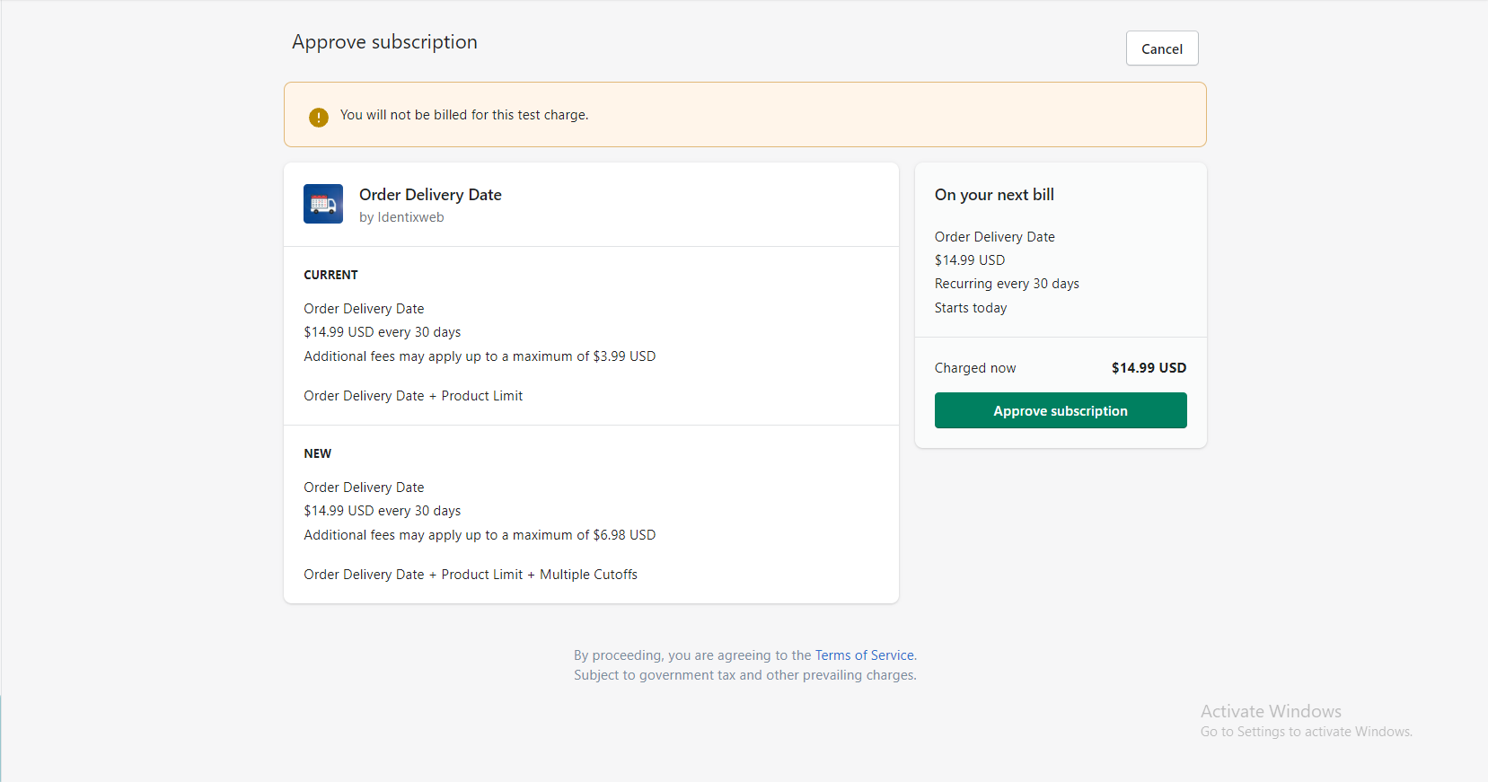Click 'Order Delivery Date + Product Limit' current plan text
1488x782 pixels.
[x=413, y=396]
